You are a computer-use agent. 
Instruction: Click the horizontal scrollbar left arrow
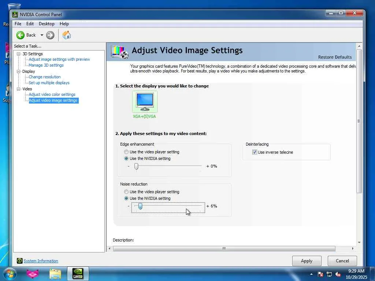coord(109,248)
